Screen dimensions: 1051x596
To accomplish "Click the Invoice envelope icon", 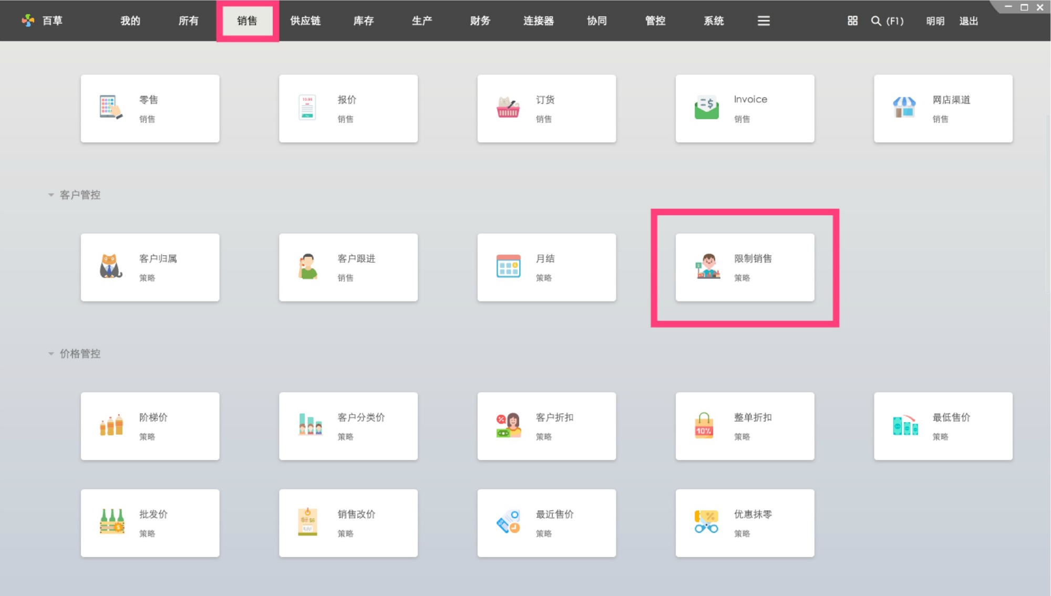I will pos(706,107).
